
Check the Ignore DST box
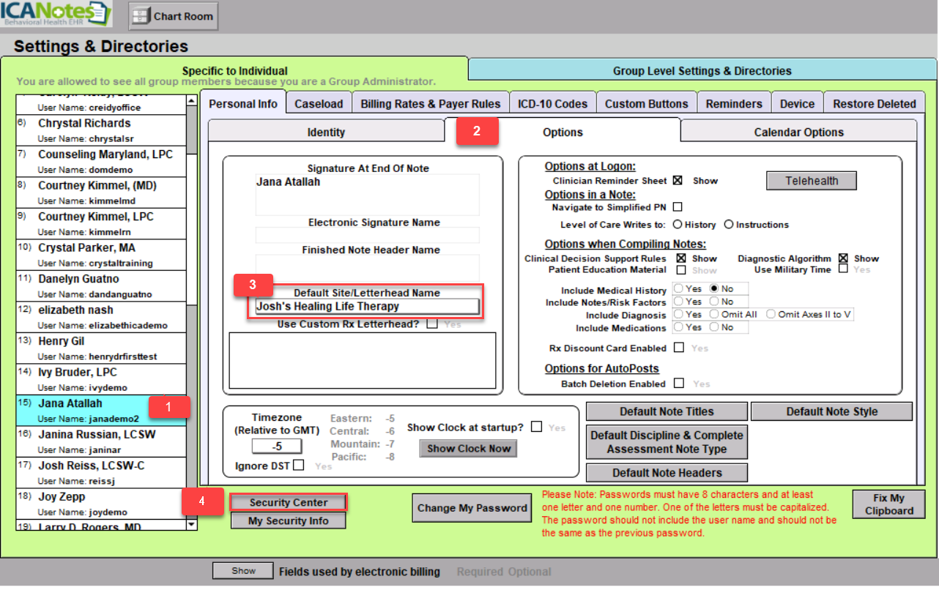point(298,465)
